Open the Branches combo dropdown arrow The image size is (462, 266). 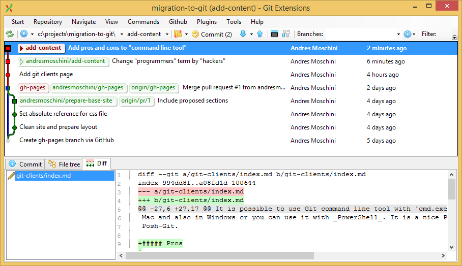398,35
